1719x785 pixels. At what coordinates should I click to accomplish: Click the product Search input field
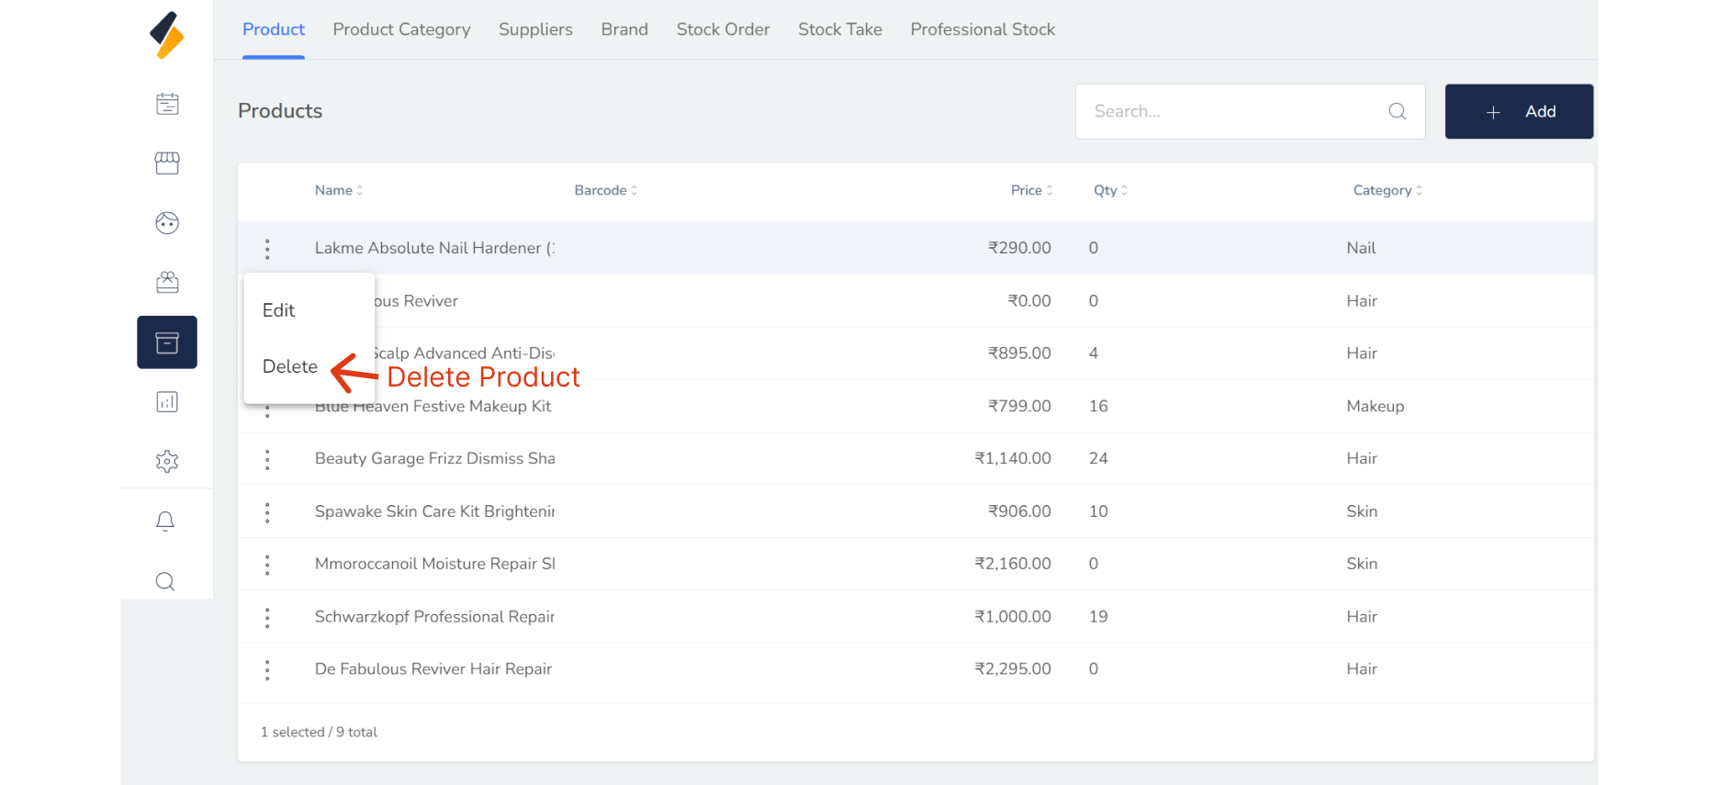point(1230,111)
